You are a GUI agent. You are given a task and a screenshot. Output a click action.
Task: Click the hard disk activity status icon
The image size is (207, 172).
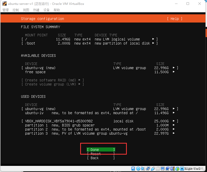pyautogui.click(x=133, y=169)
